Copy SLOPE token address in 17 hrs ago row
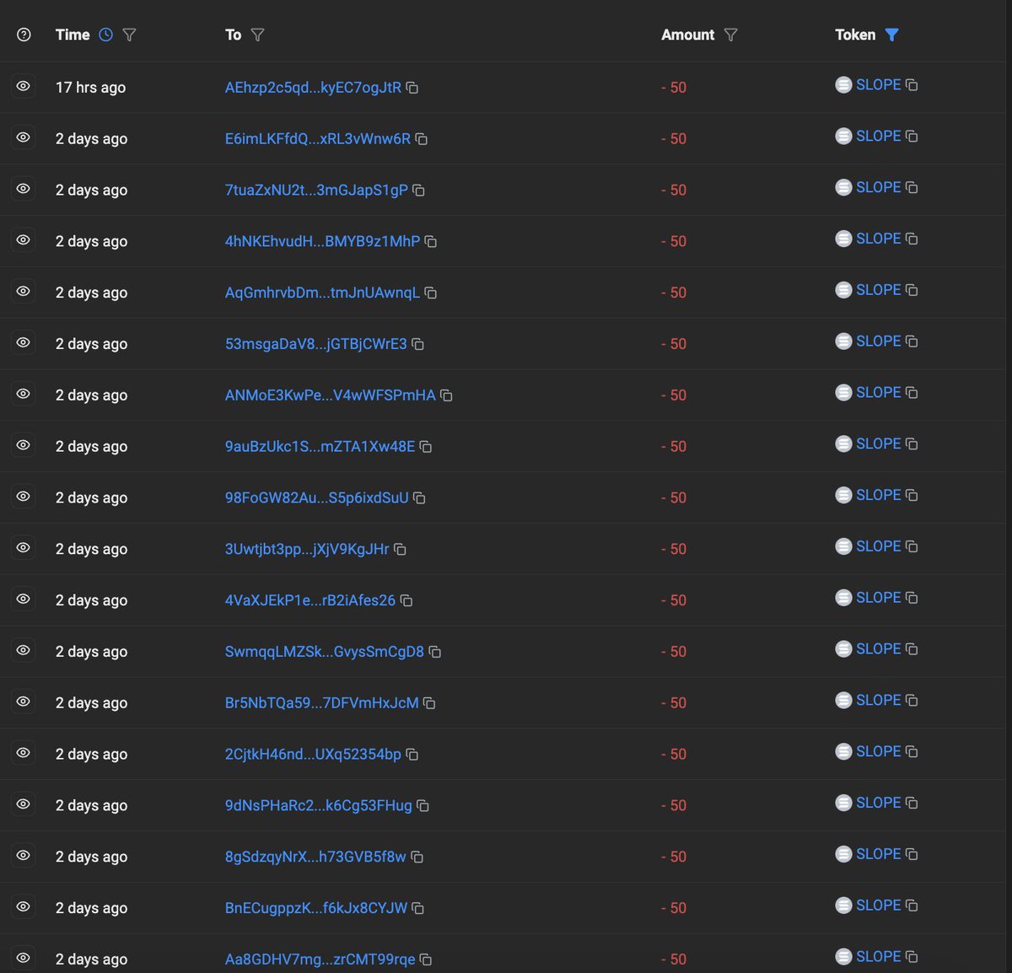Image resolution: width=1012 pixels, height=973 pixels. [912, 85]
